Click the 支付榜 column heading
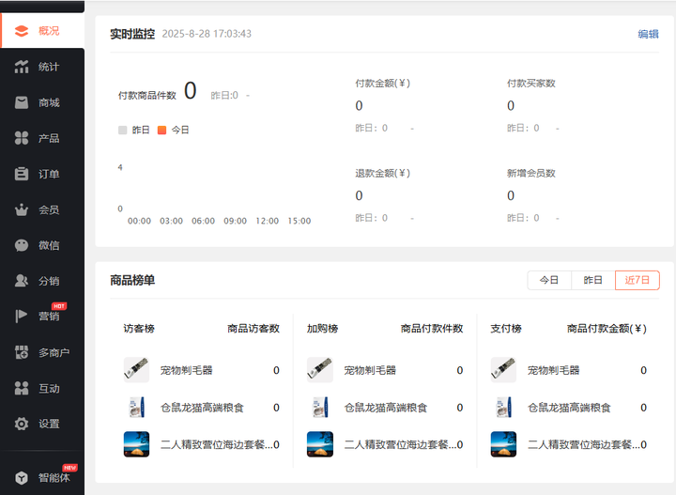This screenshot has width=676, height=495. click(x=506, y=329)
